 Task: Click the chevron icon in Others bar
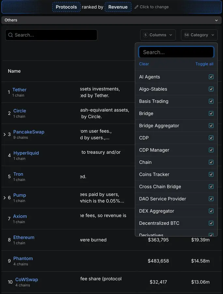click(x=216, y=20)
